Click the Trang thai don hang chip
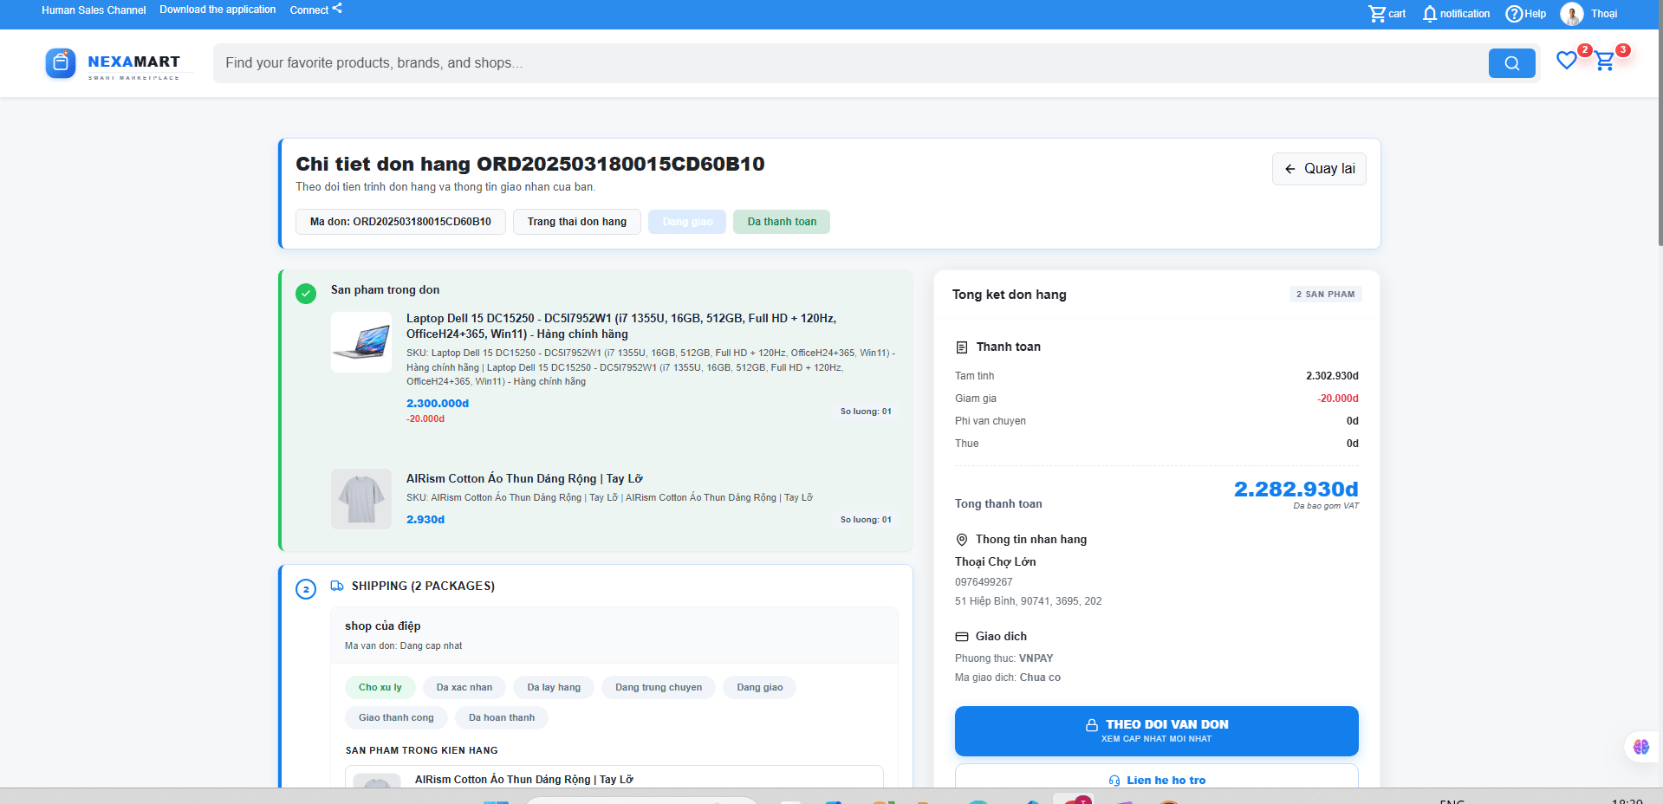 pyautogui.click(x=577, y=222)
